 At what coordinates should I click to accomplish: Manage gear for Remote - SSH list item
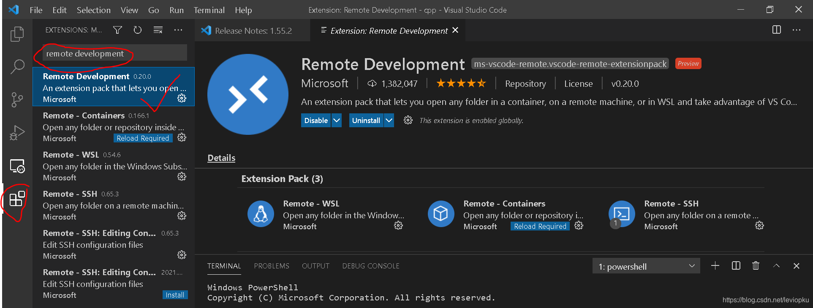pyautogui.click(x=182, y=216)
